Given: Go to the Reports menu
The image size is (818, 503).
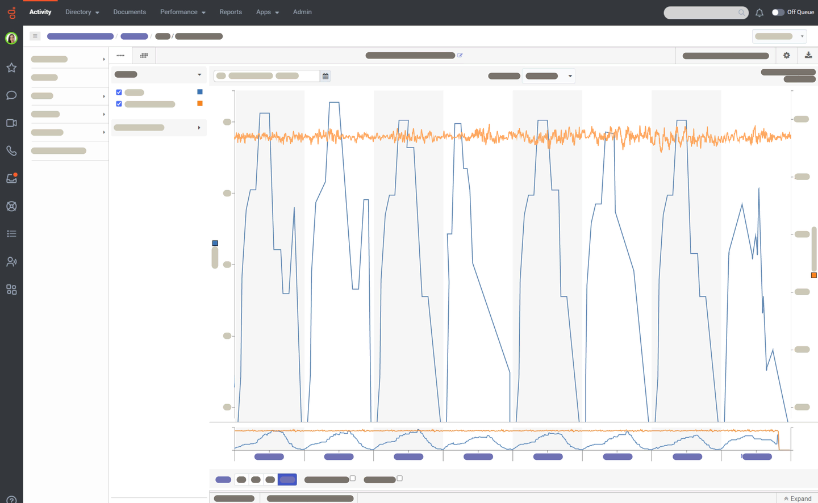Looking at the screenshot, I should click(231, 12).
